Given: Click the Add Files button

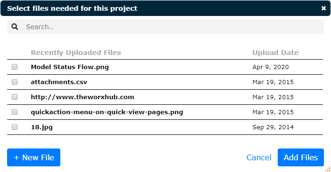Looking at the screenshot, I should pos(301,157).
